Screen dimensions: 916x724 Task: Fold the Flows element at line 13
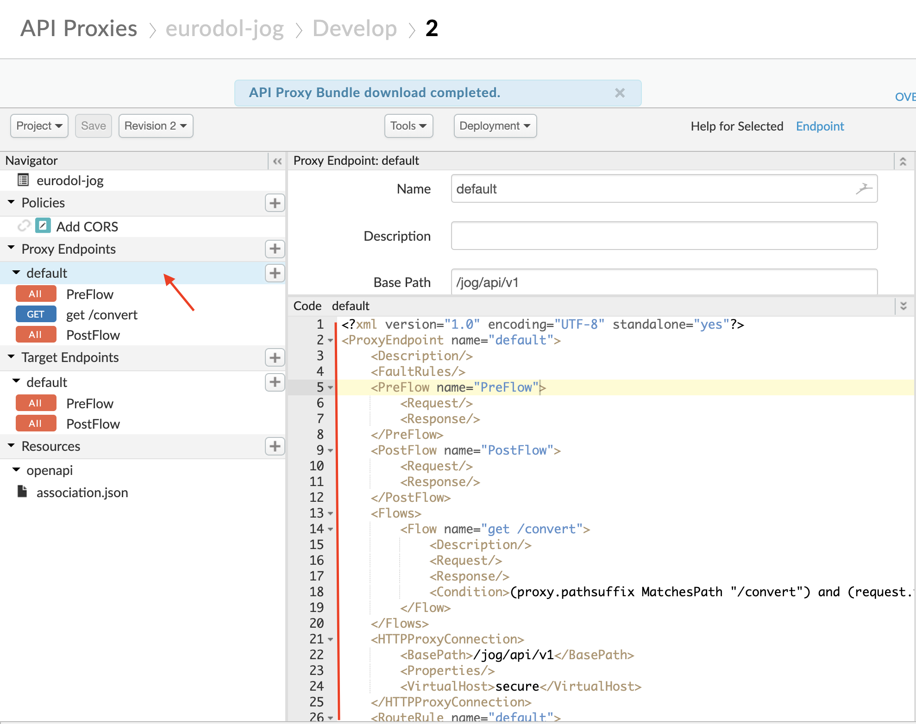(330, 514)
